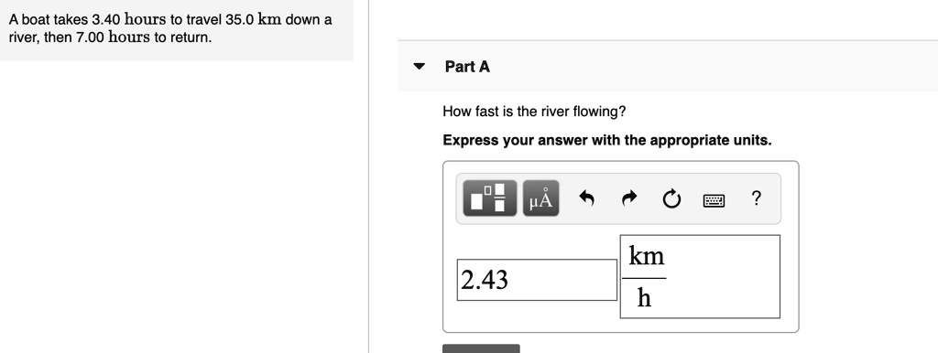This screenshot has height=353, width=938.
Task: Click the Part A header label
Action: [467, 66]
